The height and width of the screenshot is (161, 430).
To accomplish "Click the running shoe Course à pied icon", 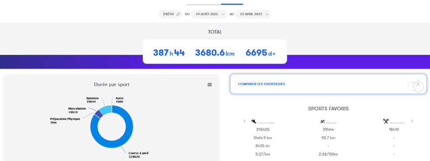I will [254, 121].
